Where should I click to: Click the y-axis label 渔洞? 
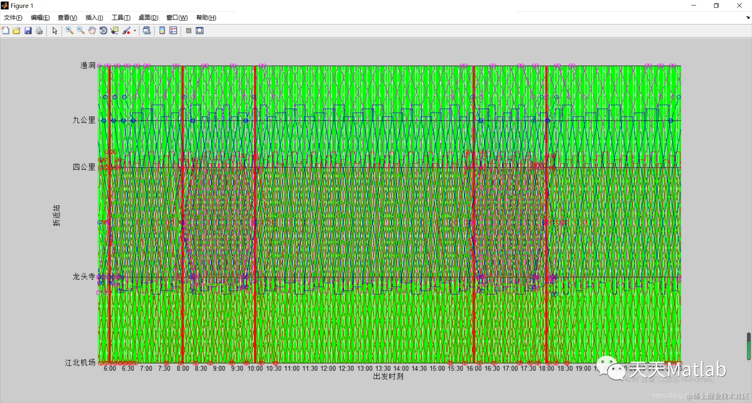coord(88,65)
